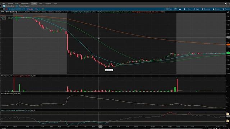This screenshot has width=230, height=129.
Task: Click the expand chart icon at top right
Action: pos(228,12)
